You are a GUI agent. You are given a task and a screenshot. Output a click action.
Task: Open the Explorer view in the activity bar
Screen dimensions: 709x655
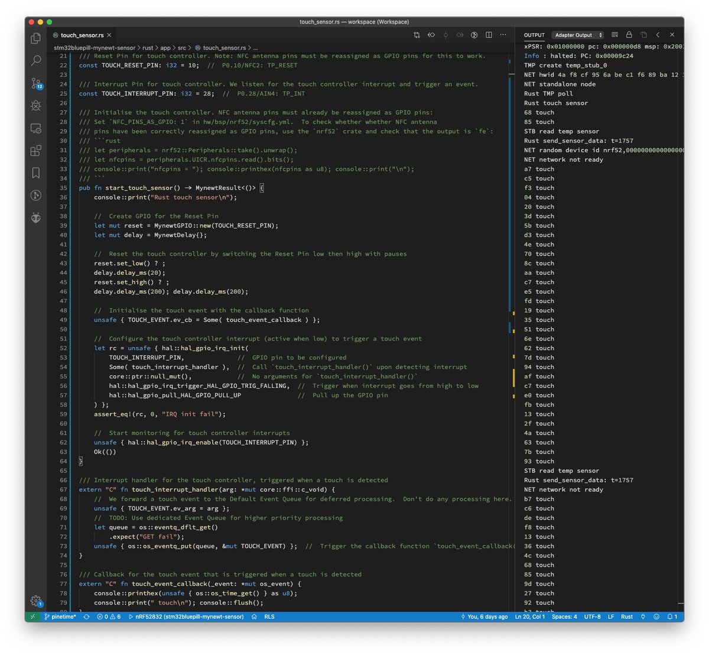[35, 38]
